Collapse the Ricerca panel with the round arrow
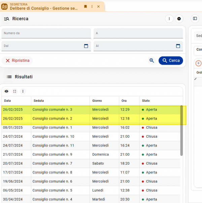The height and width of the screenshot is (203, 202). [179, 19]
